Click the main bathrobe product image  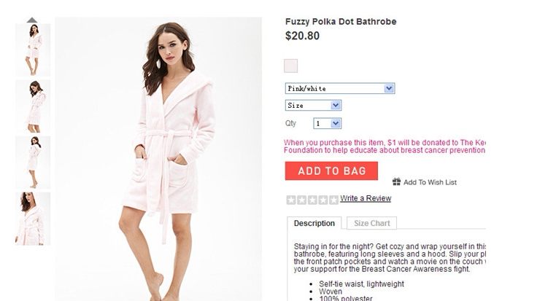(158, 159)
